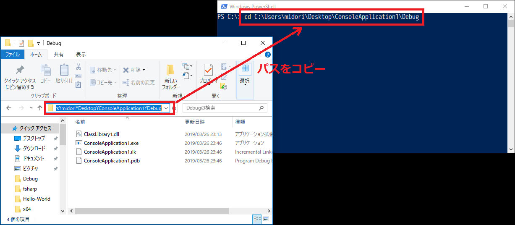Click the ダウンロード blue arrow icon
The image size is (515, 225).
click(18, 148)
